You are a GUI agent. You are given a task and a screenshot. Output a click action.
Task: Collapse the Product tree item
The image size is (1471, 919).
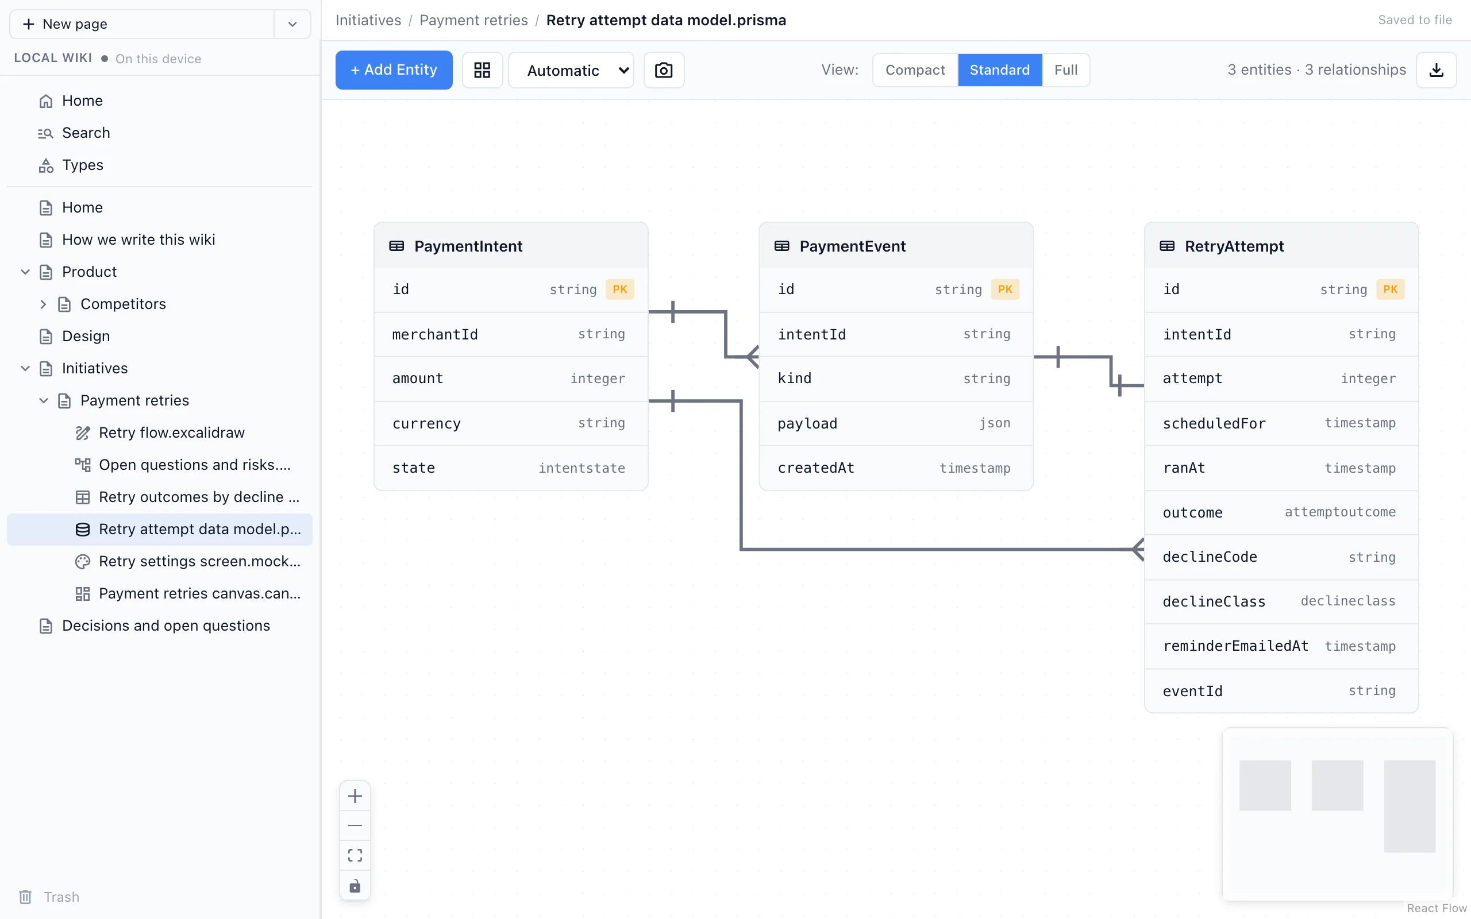(25, 272)
